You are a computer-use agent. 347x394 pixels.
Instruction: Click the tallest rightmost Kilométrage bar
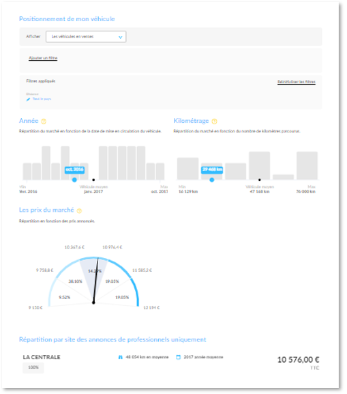(x=307, y=166)
